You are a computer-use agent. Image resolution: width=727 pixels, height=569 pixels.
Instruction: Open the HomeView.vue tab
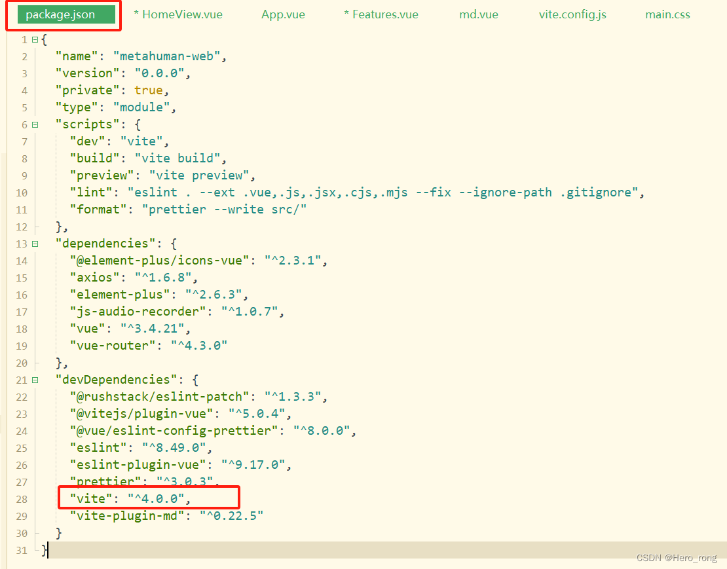point(178,15)
